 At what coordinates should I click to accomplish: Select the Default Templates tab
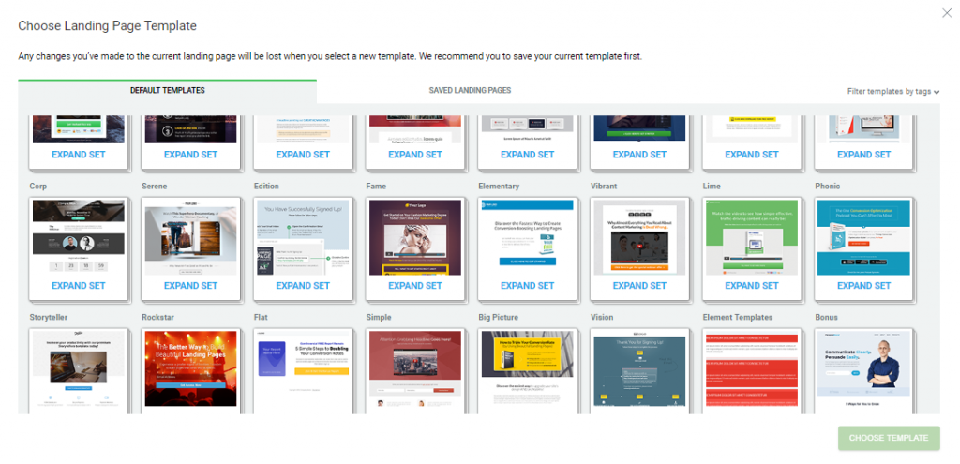tap(167, 91)
